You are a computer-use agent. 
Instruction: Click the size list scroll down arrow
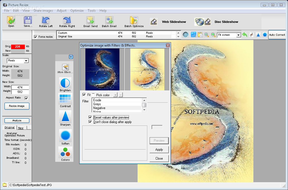click(178, 37)
